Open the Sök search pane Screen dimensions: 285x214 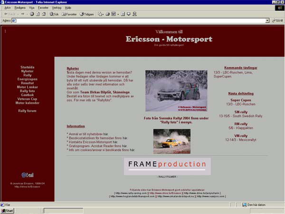[x=54, y=14]
